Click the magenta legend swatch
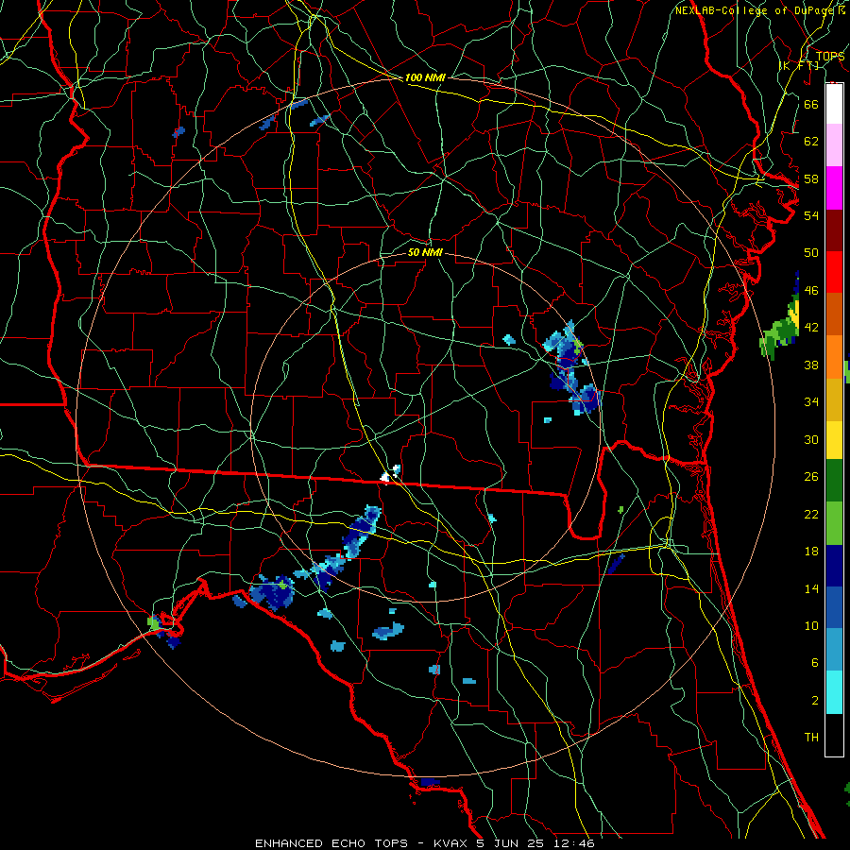The height and width of the screenshot is (850, 850). pos(834,188)
